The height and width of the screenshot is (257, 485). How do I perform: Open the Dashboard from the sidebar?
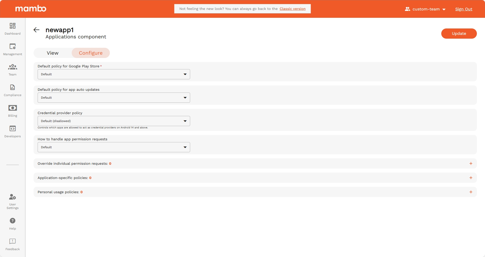pyautogui.click(x=12, y=28)
